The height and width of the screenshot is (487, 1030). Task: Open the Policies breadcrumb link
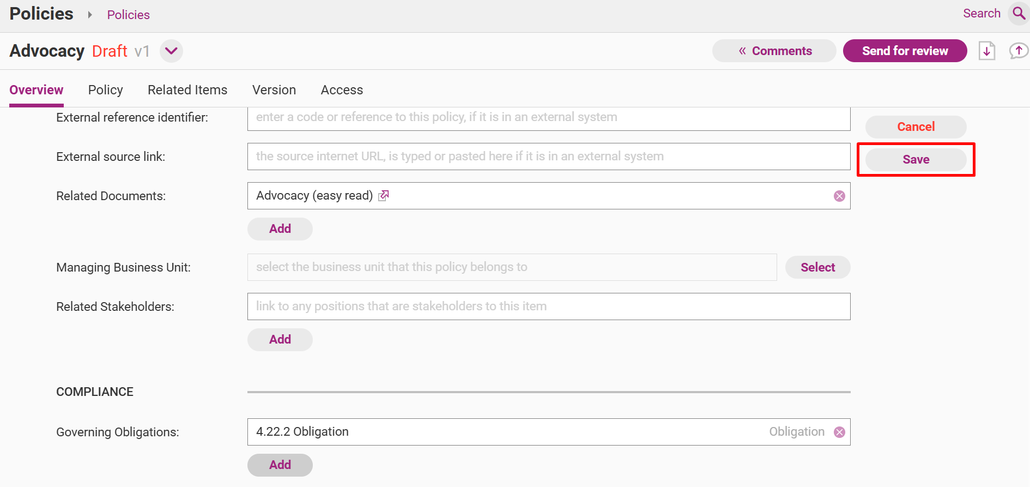click(x=128, y=15)
